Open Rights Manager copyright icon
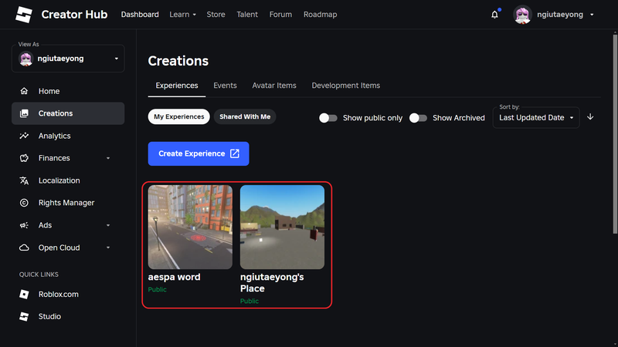618x347 pixels. click(x=24, y=203)
